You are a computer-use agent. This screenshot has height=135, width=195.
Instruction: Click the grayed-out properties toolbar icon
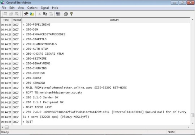11,14
